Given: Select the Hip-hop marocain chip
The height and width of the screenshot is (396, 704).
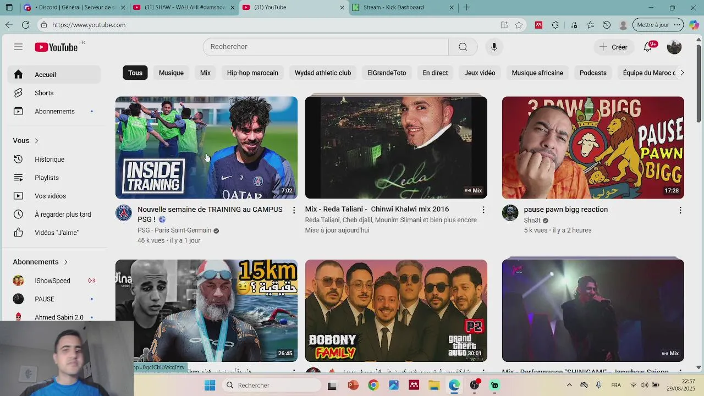Looking at the screenshot, I should [x=252, y=73].
